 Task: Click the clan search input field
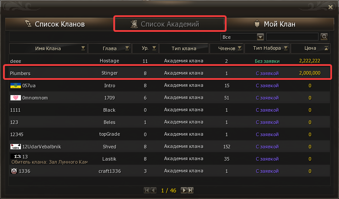point(292,37)
